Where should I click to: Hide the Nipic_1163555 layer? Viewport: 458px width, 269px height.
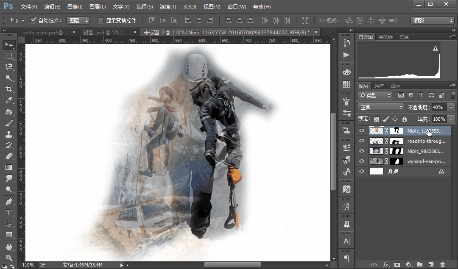pos(362,131)
